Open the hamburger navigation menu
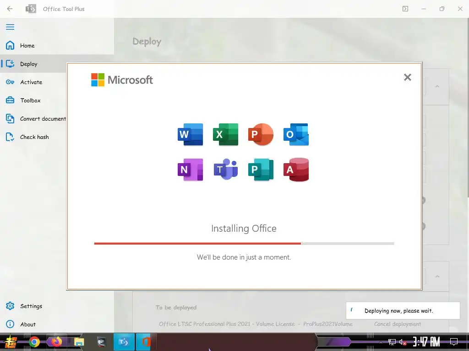469x351 pixels. point(10,27)
